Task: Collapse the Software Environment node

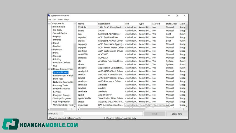Action: (x=49, y=69)
